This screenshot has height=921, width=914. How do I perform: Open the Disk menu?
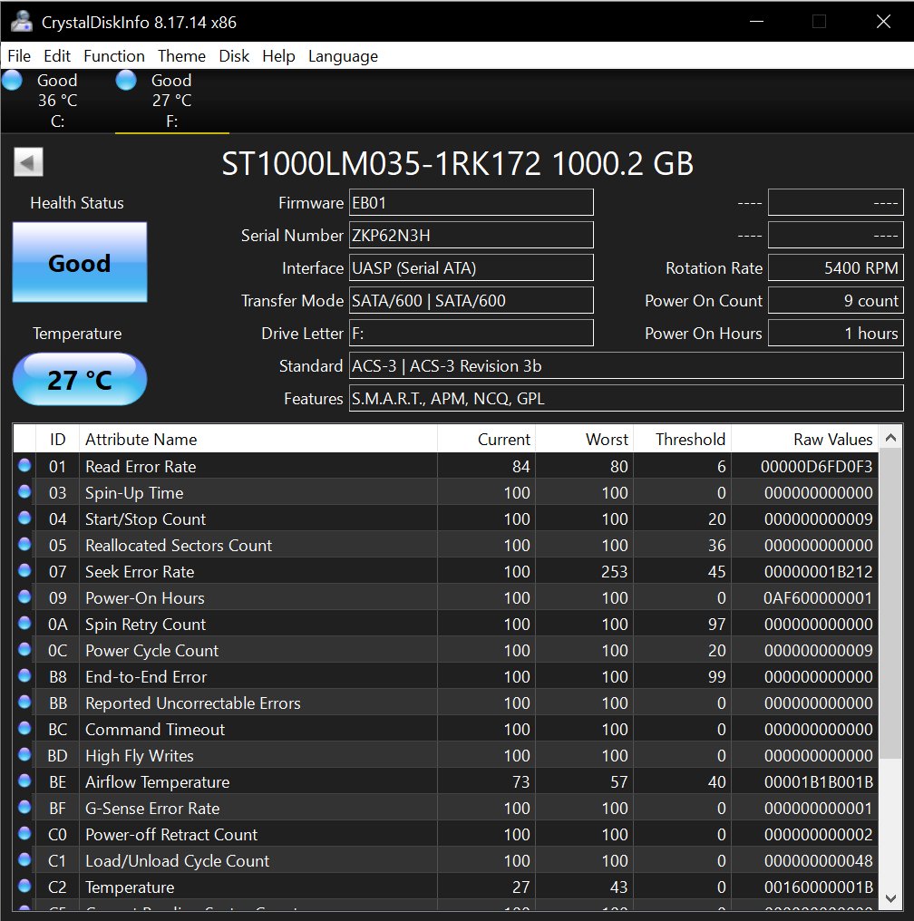point(234,56)
